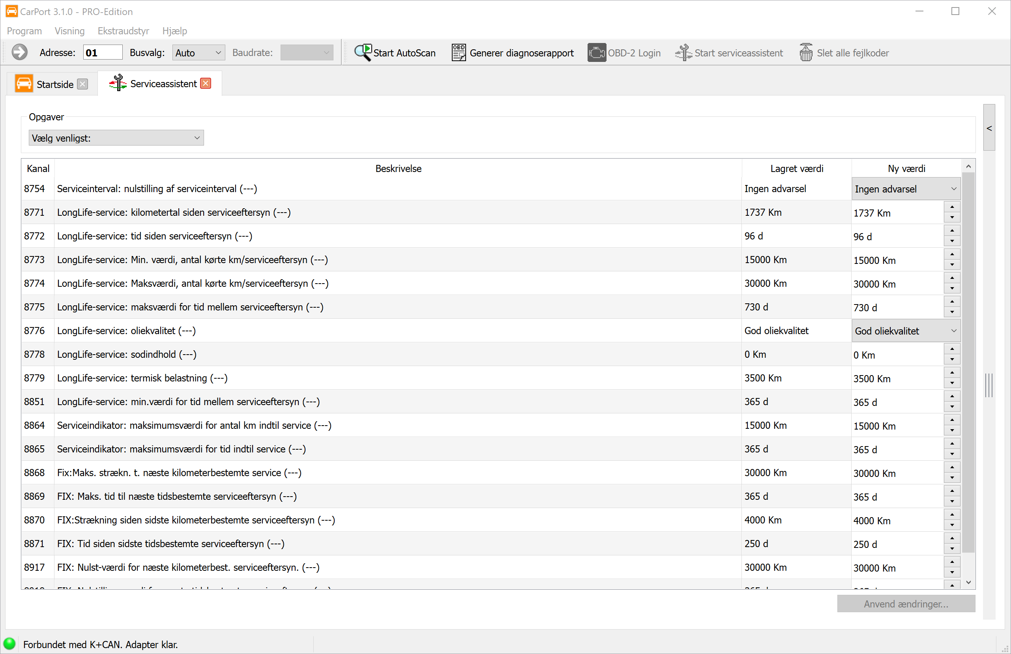Image resolution: width=1011 pixels, height=654 pixels.
Task: Decrease the 96 d value with down stepper
Action: 952,241
